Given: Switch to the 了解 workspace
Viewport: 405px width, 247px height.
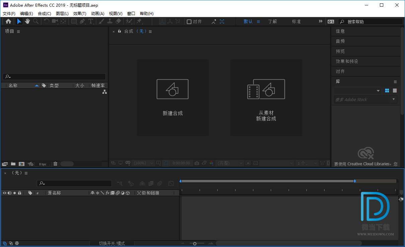Looking at the screenshot, I should point(272,21).
